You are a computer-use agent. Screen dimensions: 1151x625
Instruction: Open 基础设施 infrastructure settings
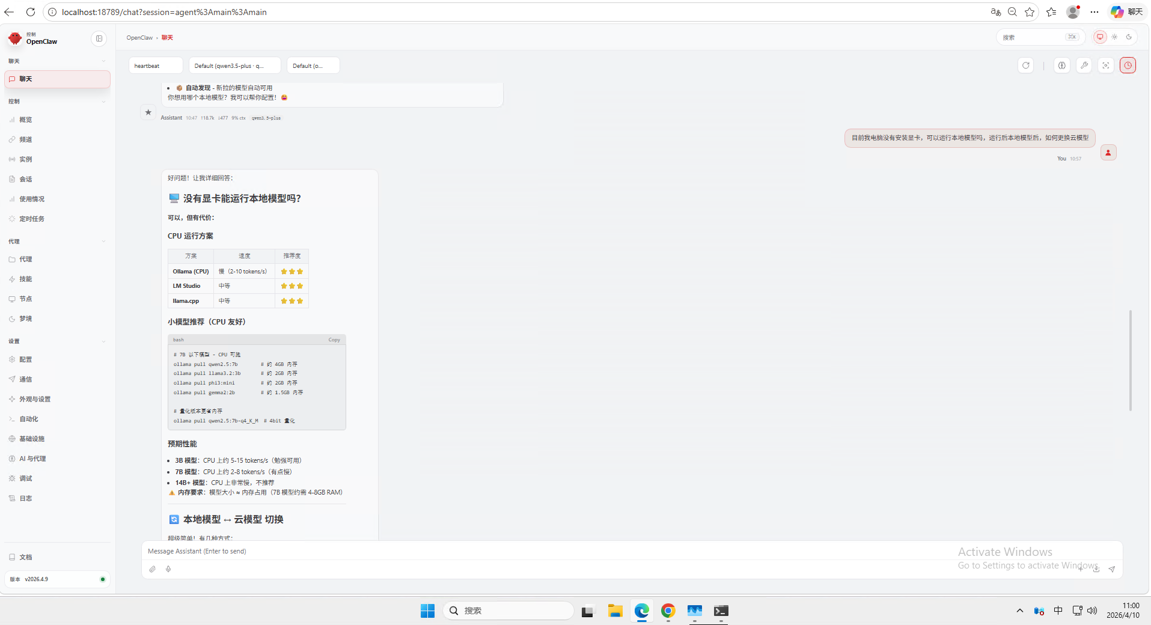(x=57, y=439)
